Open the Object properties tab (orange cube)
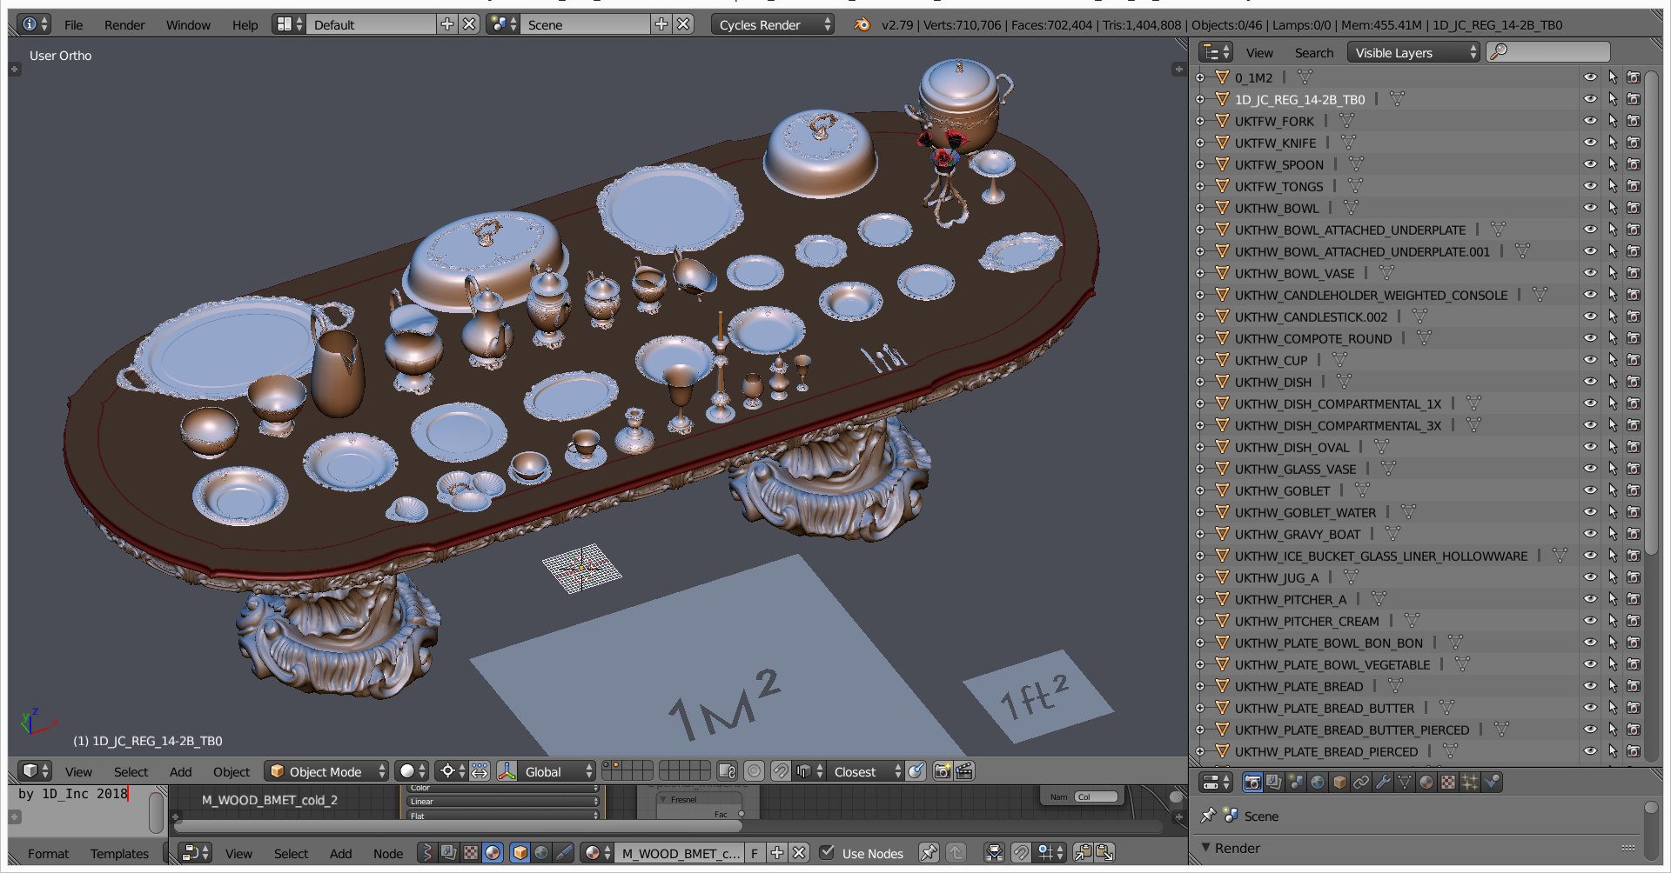 (x=1339, y=782)
